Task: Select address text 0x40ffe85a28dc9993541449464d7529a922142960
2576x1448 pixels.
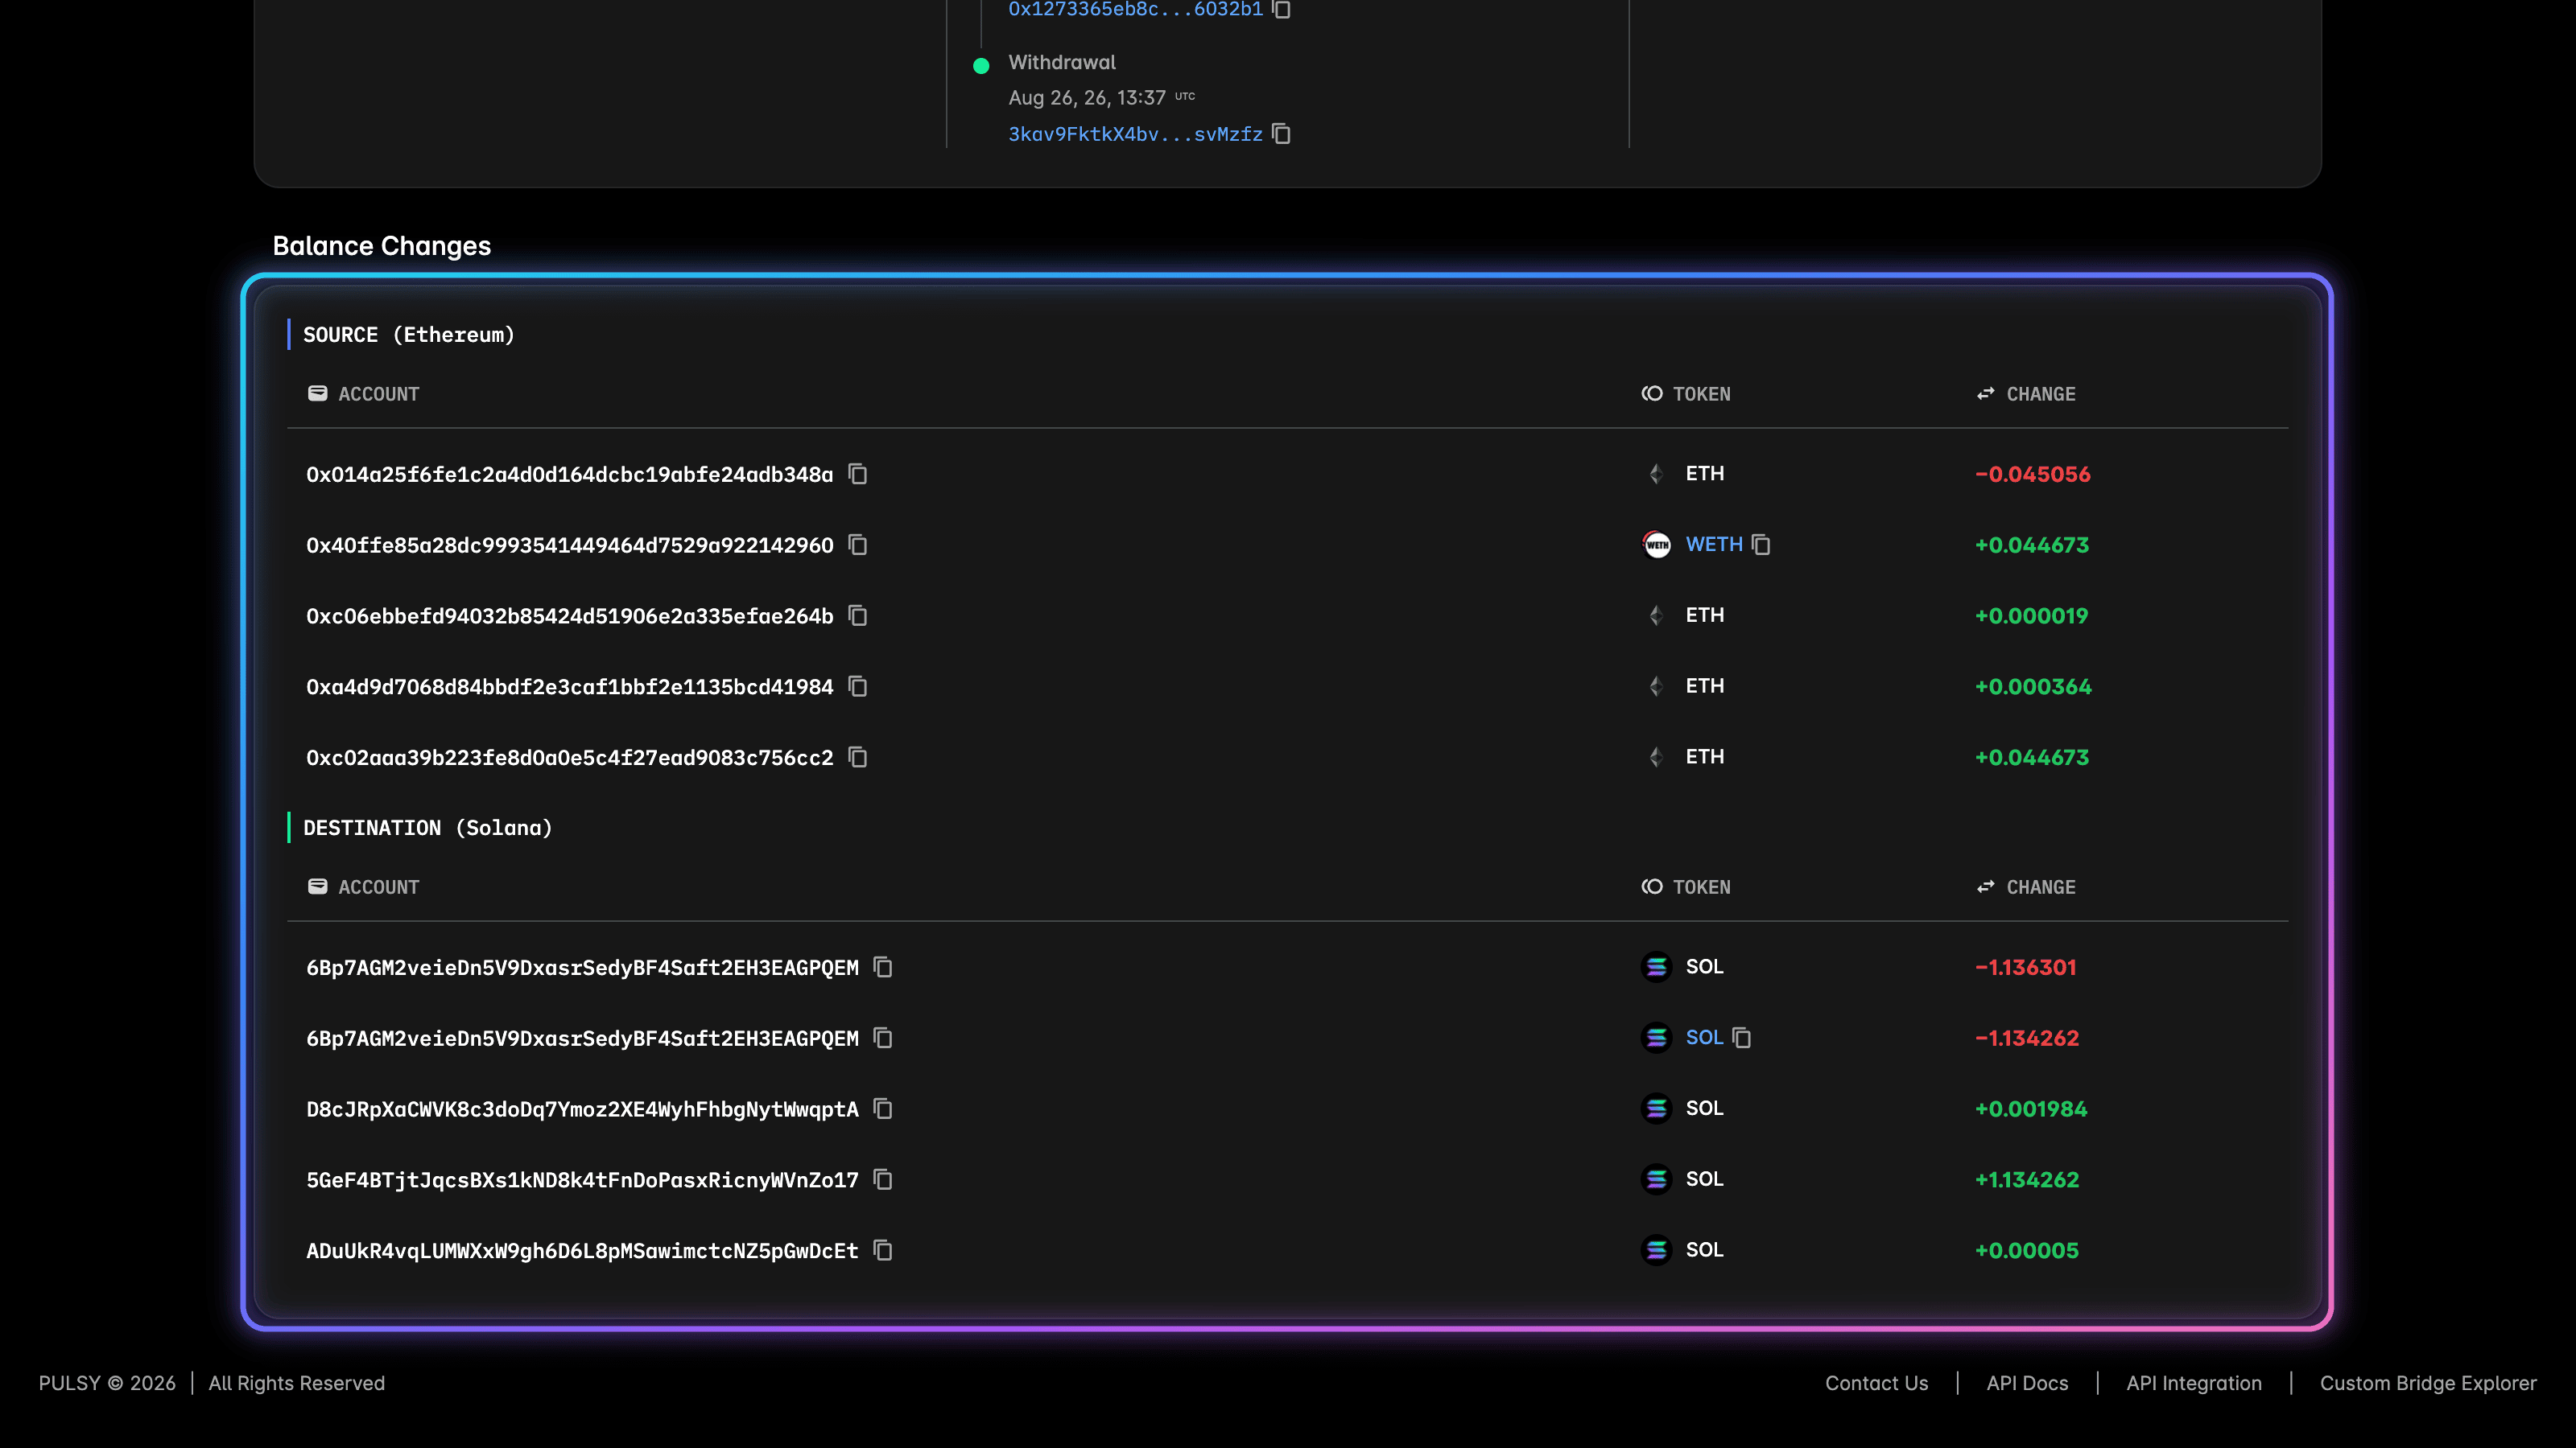Action: pyautogui.click(x=570, y=545)
